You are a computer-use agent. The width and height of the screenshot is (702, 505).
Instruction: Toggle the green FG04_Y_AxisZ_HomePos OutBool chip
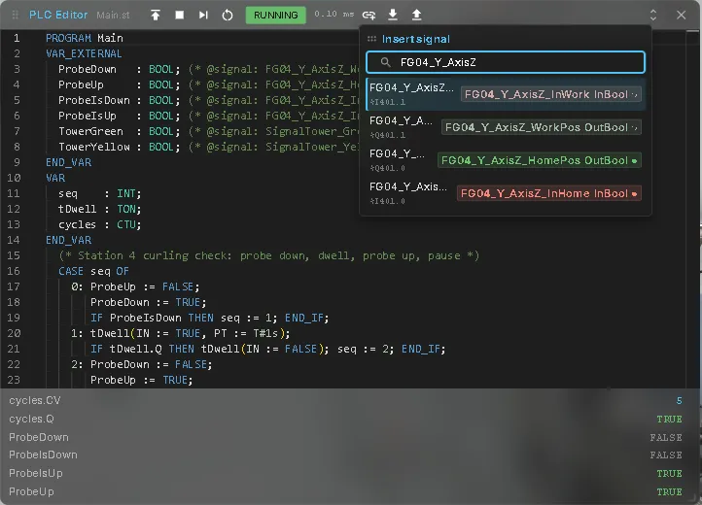click(x=539, y=160)
